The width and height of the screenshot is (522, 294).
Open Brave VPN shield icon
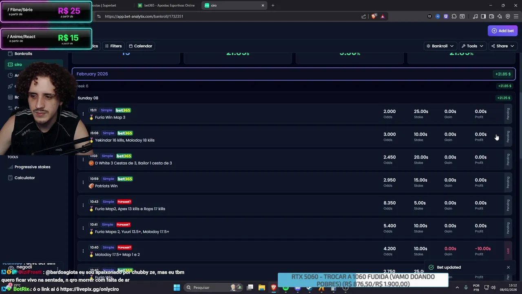508,16
